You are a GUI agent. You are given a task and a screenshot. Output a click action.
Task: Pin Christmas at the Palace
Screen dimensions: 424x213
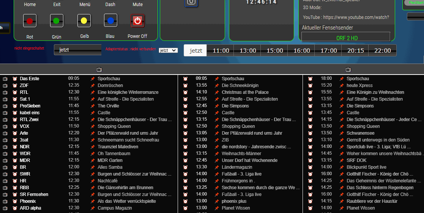[x=217, y=92]
